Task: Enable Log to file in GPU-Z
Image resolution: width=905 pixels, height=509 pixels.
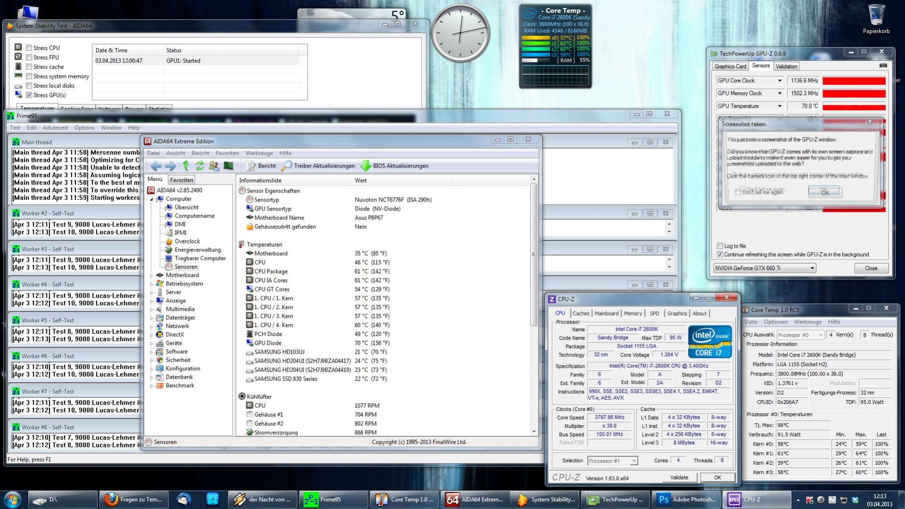Action: click(x=720, y=246)
